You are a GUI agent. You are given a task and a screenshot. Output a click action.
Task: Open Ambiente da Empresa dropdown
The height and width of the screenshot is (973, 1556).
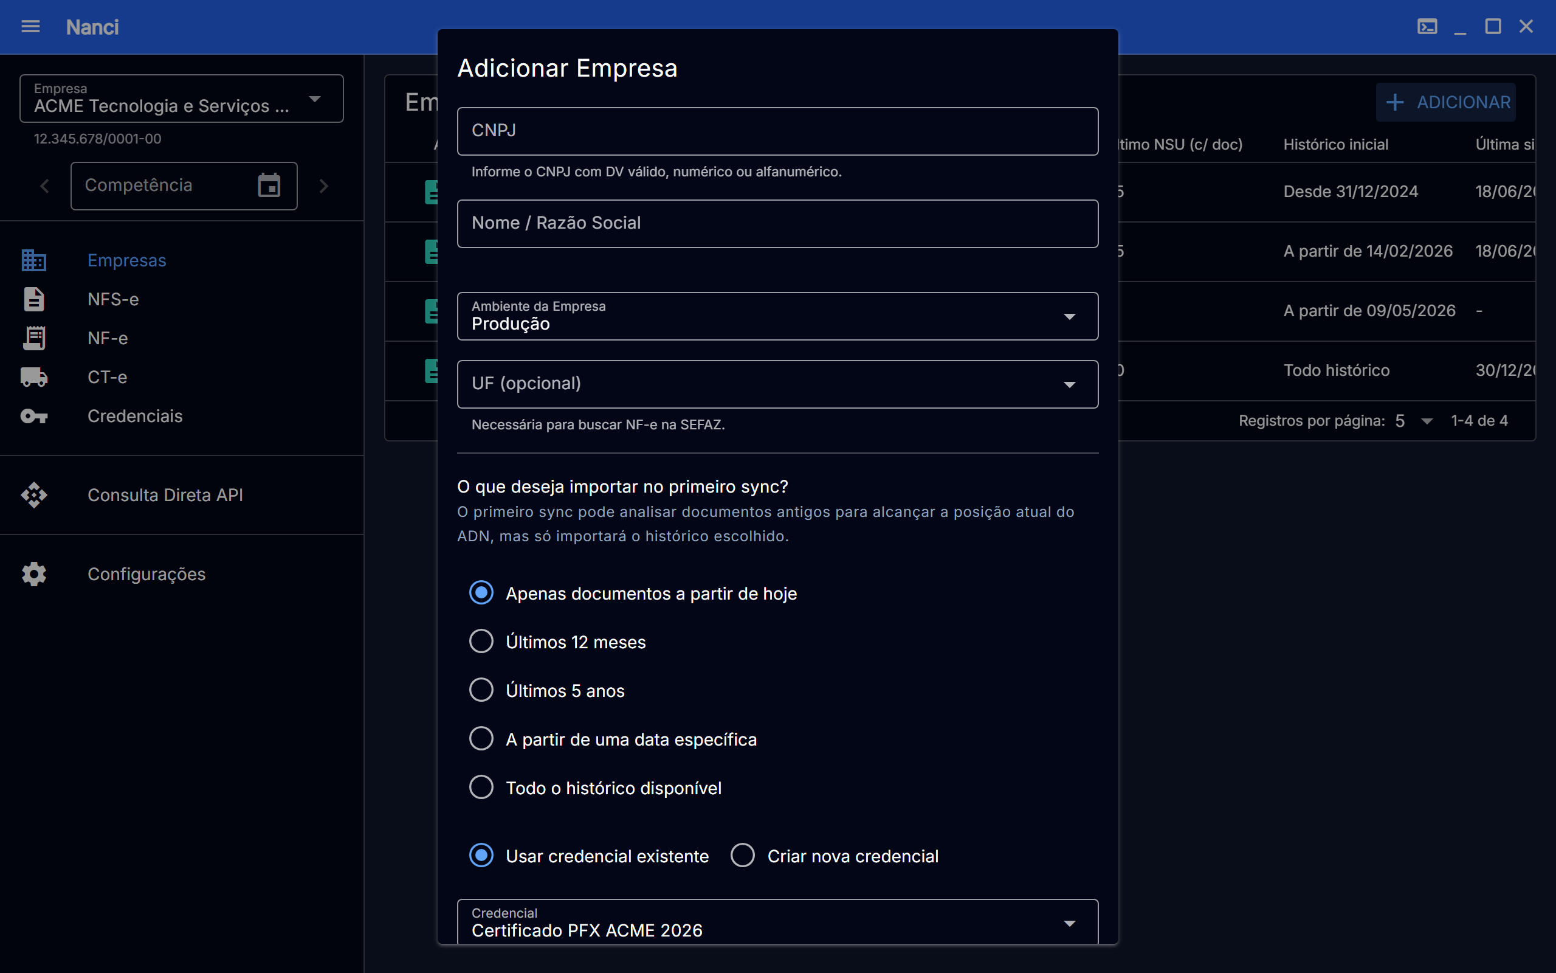[x=777, y=316]
